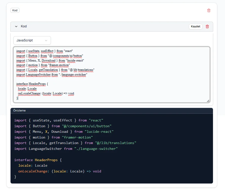Click the Button import line in editor

pyautogui.click(x=50, y=56)
